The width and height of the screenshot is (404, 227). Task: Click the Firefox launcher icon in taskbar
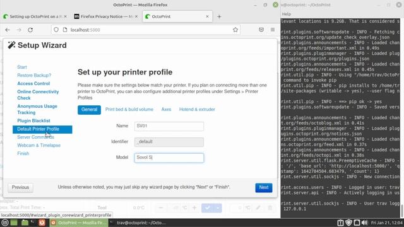[42, 223]
